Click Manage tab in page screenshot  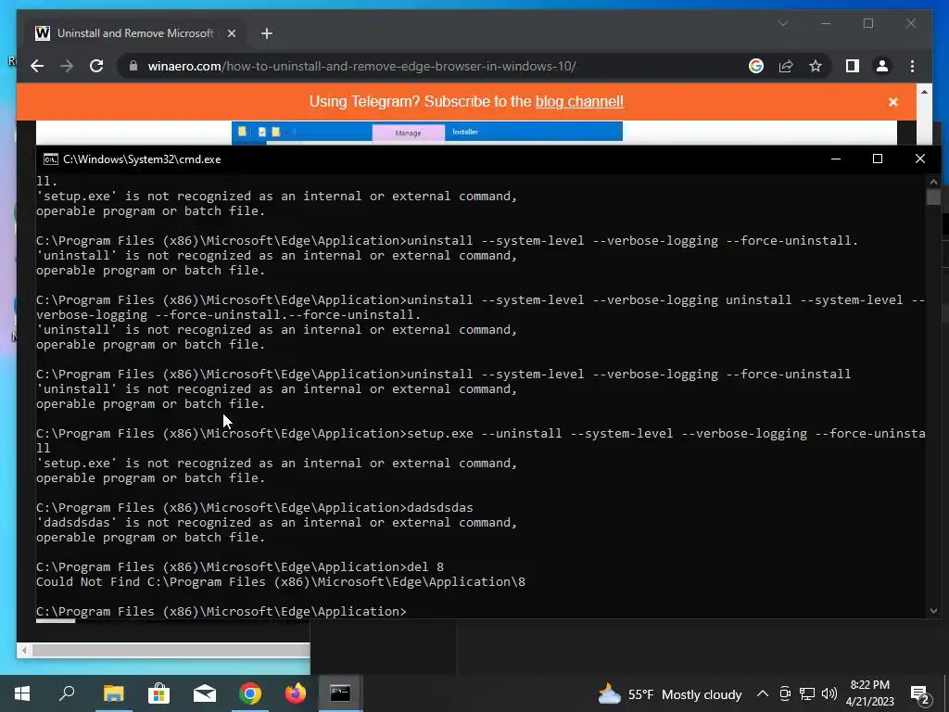tap(408, 133)
